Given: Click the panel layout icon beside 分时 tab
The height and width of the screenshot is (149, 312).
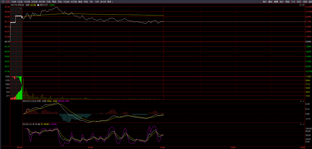Looking at the screenshot, I should pyautogui.click(x=3, y=1).
